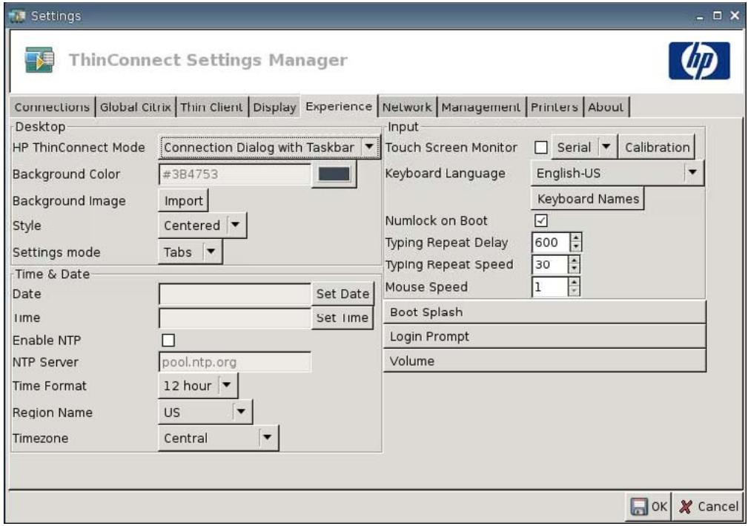This screenshot has height=526, width=748.
Task: Enable the NTP checkbox
Action: (168, 340)
